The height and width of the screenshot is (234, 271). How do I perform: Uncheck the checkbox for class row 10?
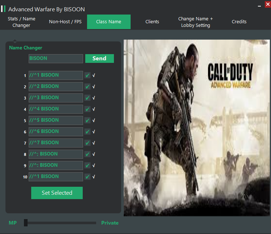[87, 177]
